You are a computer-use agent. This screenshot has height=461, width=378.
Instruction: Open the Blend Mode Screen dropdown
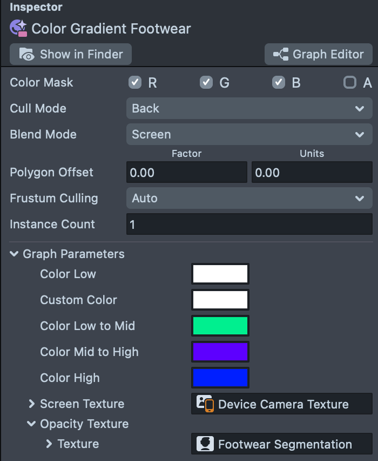249,134
